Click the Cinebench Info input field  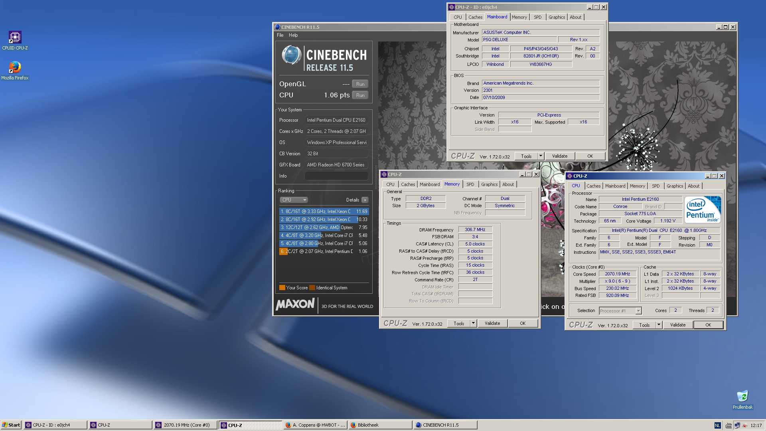point(336,176)
